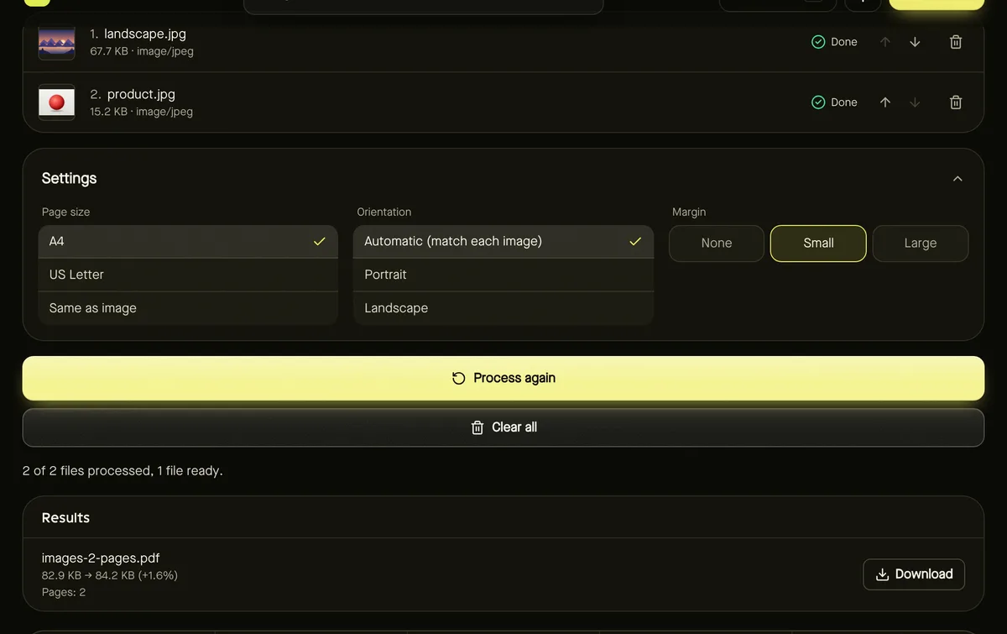
Task: Click landscape.jpg mountain thumbnail
Action: 57,42
